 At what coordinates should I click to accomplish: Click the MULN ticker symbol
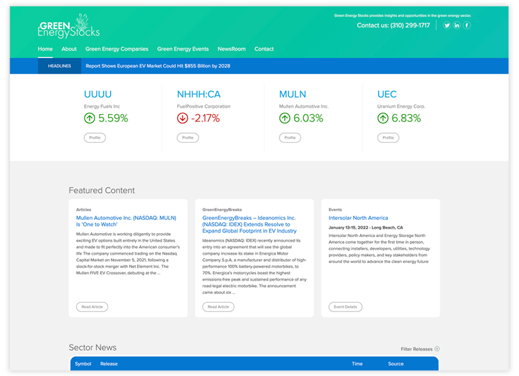coord(292,94)
